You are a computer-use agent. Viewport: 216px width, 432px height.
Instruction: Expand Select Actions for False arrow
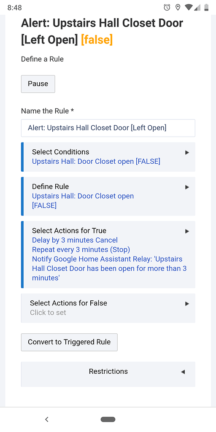187,304
